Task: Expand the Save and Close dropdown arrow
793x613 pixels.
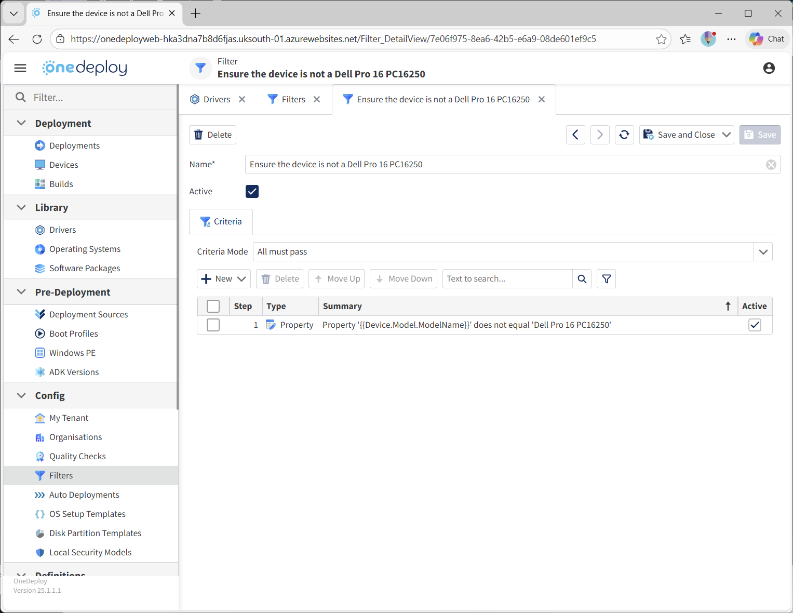Action: click(727, 135)
